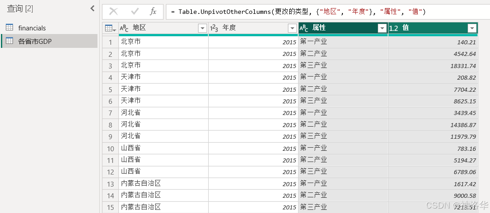Click the 123 data type icon of 年度

pos(214,28)
